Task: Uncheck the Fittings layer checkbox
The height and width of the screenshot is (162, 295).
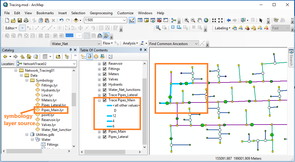Action: point(105,69)
